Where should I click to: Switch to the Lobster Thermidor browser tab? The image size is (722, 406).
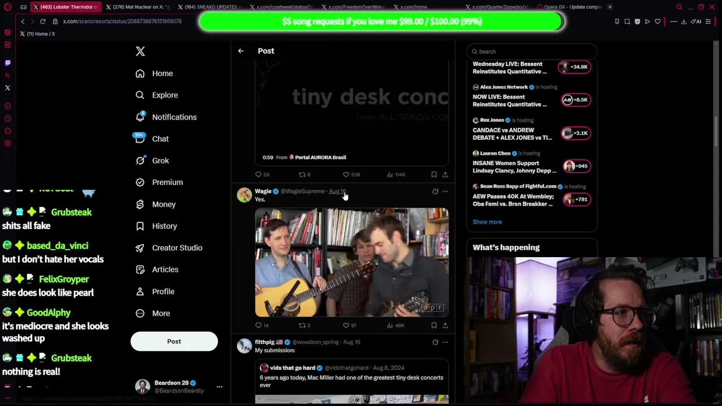pyautogui.click(x=65, y=7)
